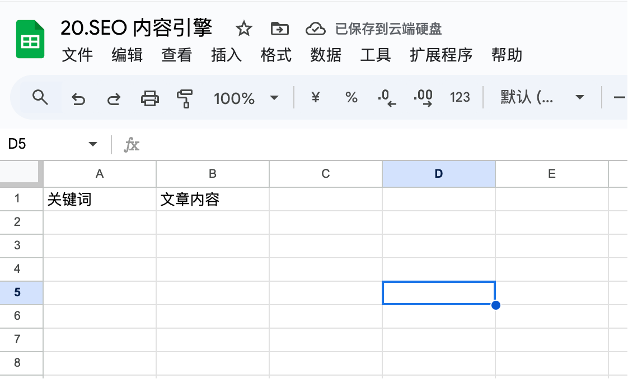Print the spreadsheet
This screenshot has width=628, height=379.
point(150,98)
